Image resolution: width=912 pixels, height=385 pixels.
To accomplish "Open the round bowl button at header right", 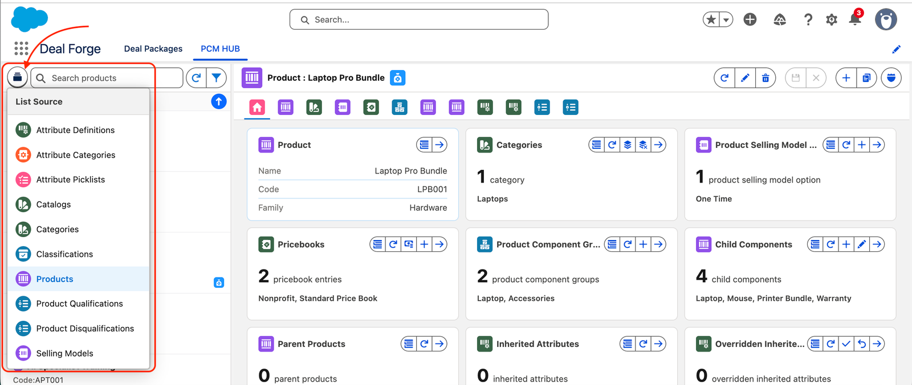I will [891, 78].
